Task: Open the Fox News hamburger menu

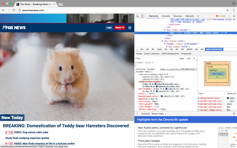Action: (x=130, y=28)
